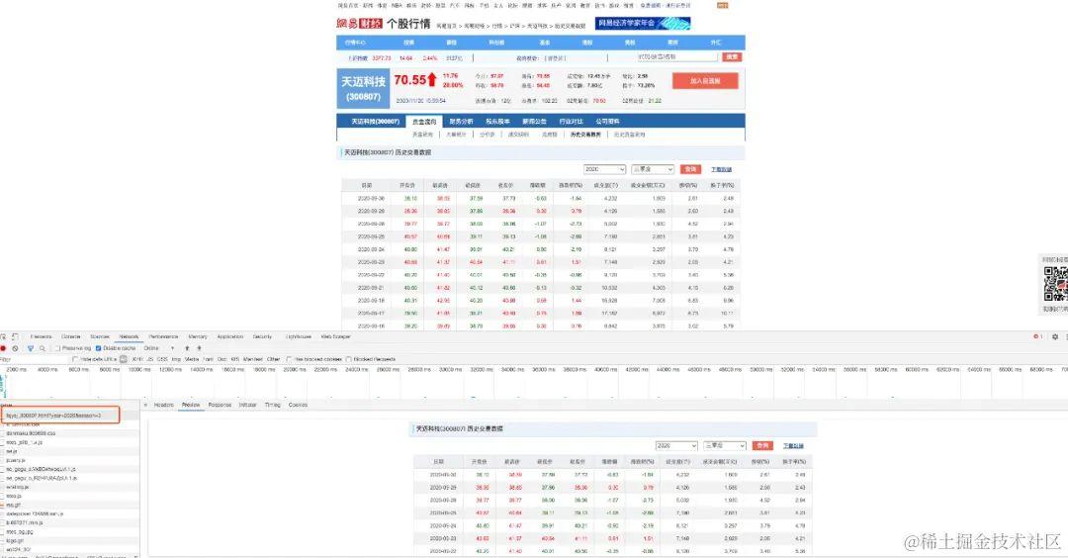
Task: Open the 股东股本 page tab
Action: pyautogui.click(x=497, y=122)
